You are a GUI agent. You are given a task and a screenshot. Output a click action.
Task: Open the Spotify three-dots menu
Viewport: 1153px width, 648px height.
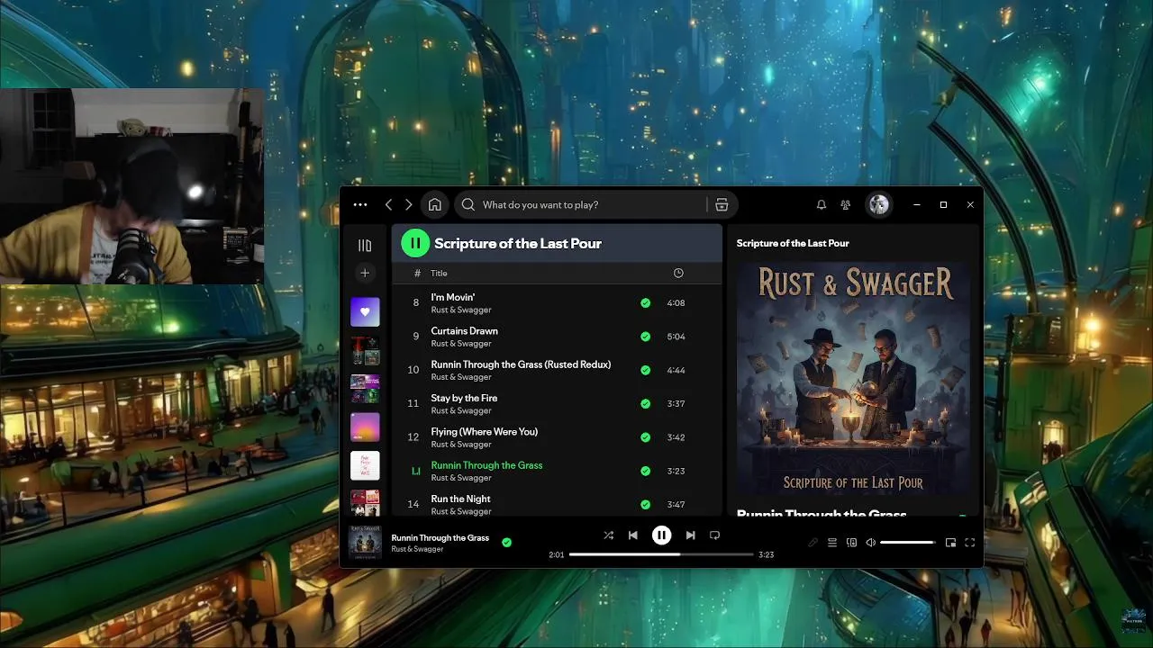[360, 204]
